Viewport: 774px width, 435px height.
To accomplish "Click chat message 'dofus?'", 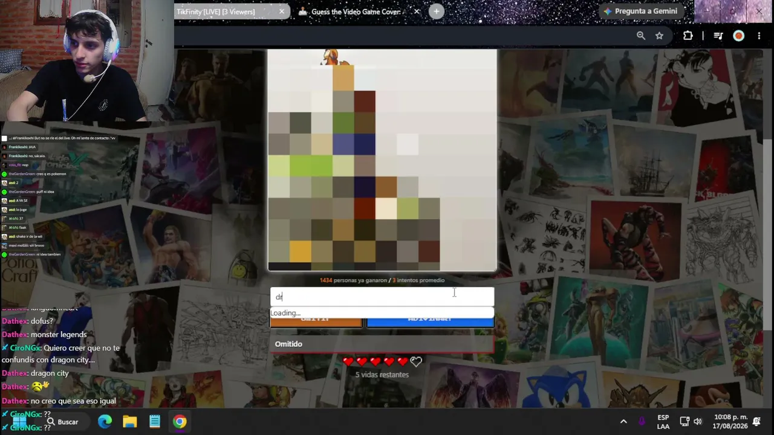I will point(42,321).
